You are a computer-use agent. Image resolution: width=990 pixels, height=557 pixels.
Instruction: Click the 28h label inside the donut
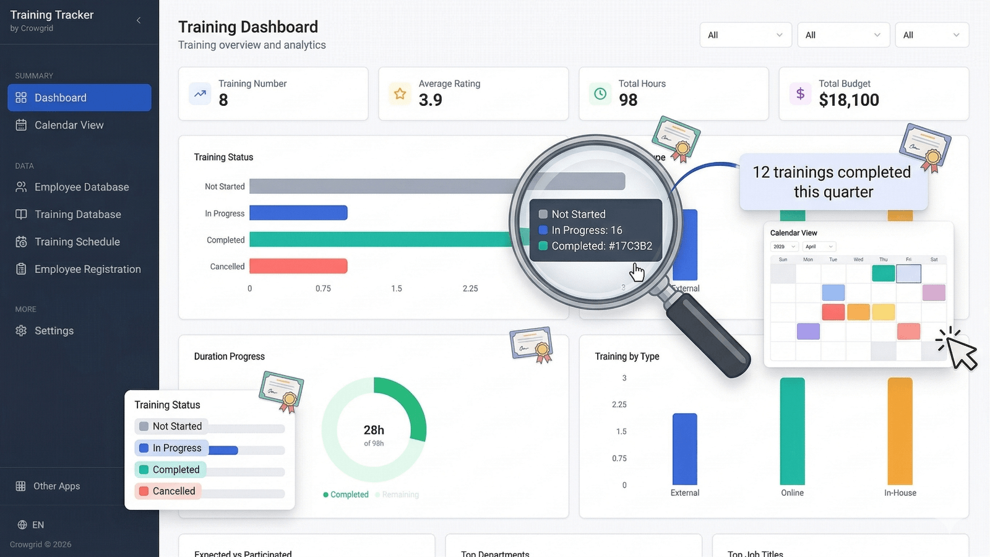coord(374,430)
